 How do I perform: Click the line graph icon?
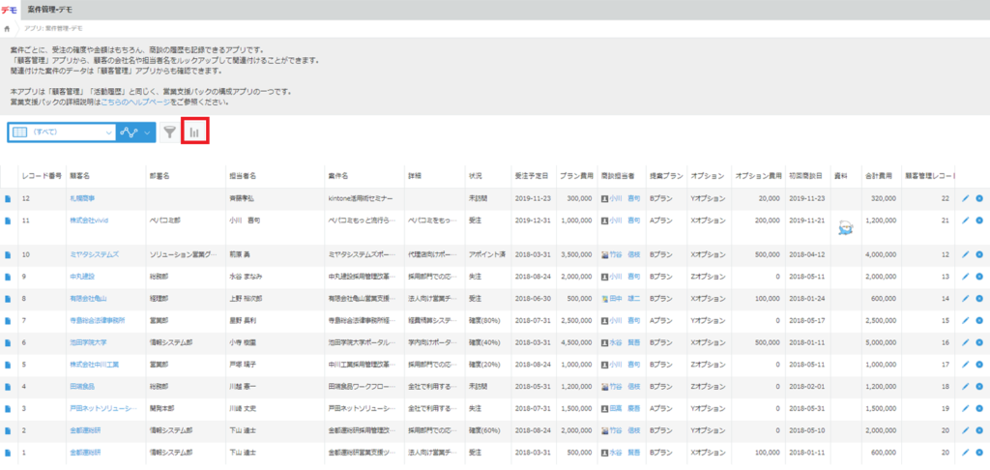129,132
